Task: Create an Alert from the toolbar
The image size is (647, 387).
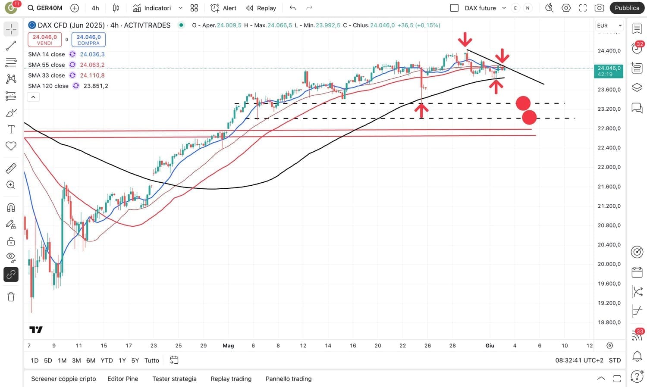Action: tap(223, 8)
